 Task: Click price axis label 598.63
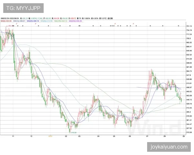coord(189,63)
